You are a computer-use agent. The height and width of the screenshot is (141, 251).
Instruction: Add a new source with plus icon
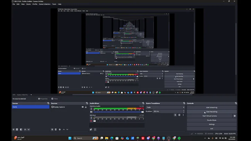pos(52,130)
